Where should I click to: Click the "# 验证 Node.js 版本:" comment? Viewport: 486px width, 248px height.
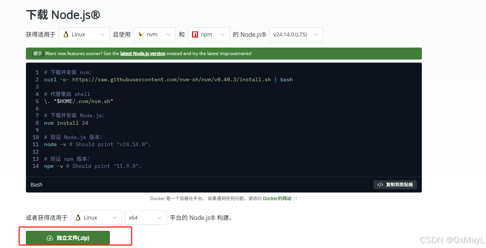coord(73,137)
